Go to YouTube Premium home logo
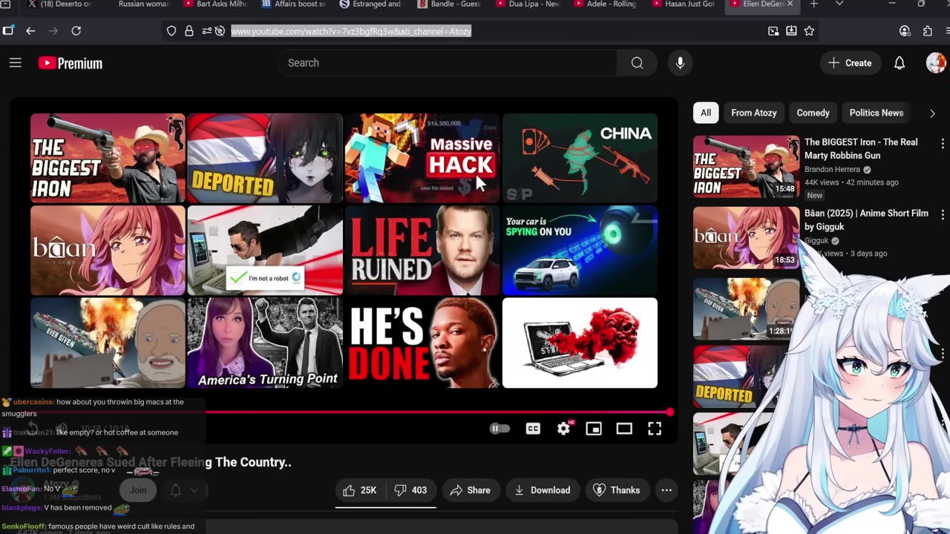The width and height of the screenshot is (950, 534). coord(71,63)
